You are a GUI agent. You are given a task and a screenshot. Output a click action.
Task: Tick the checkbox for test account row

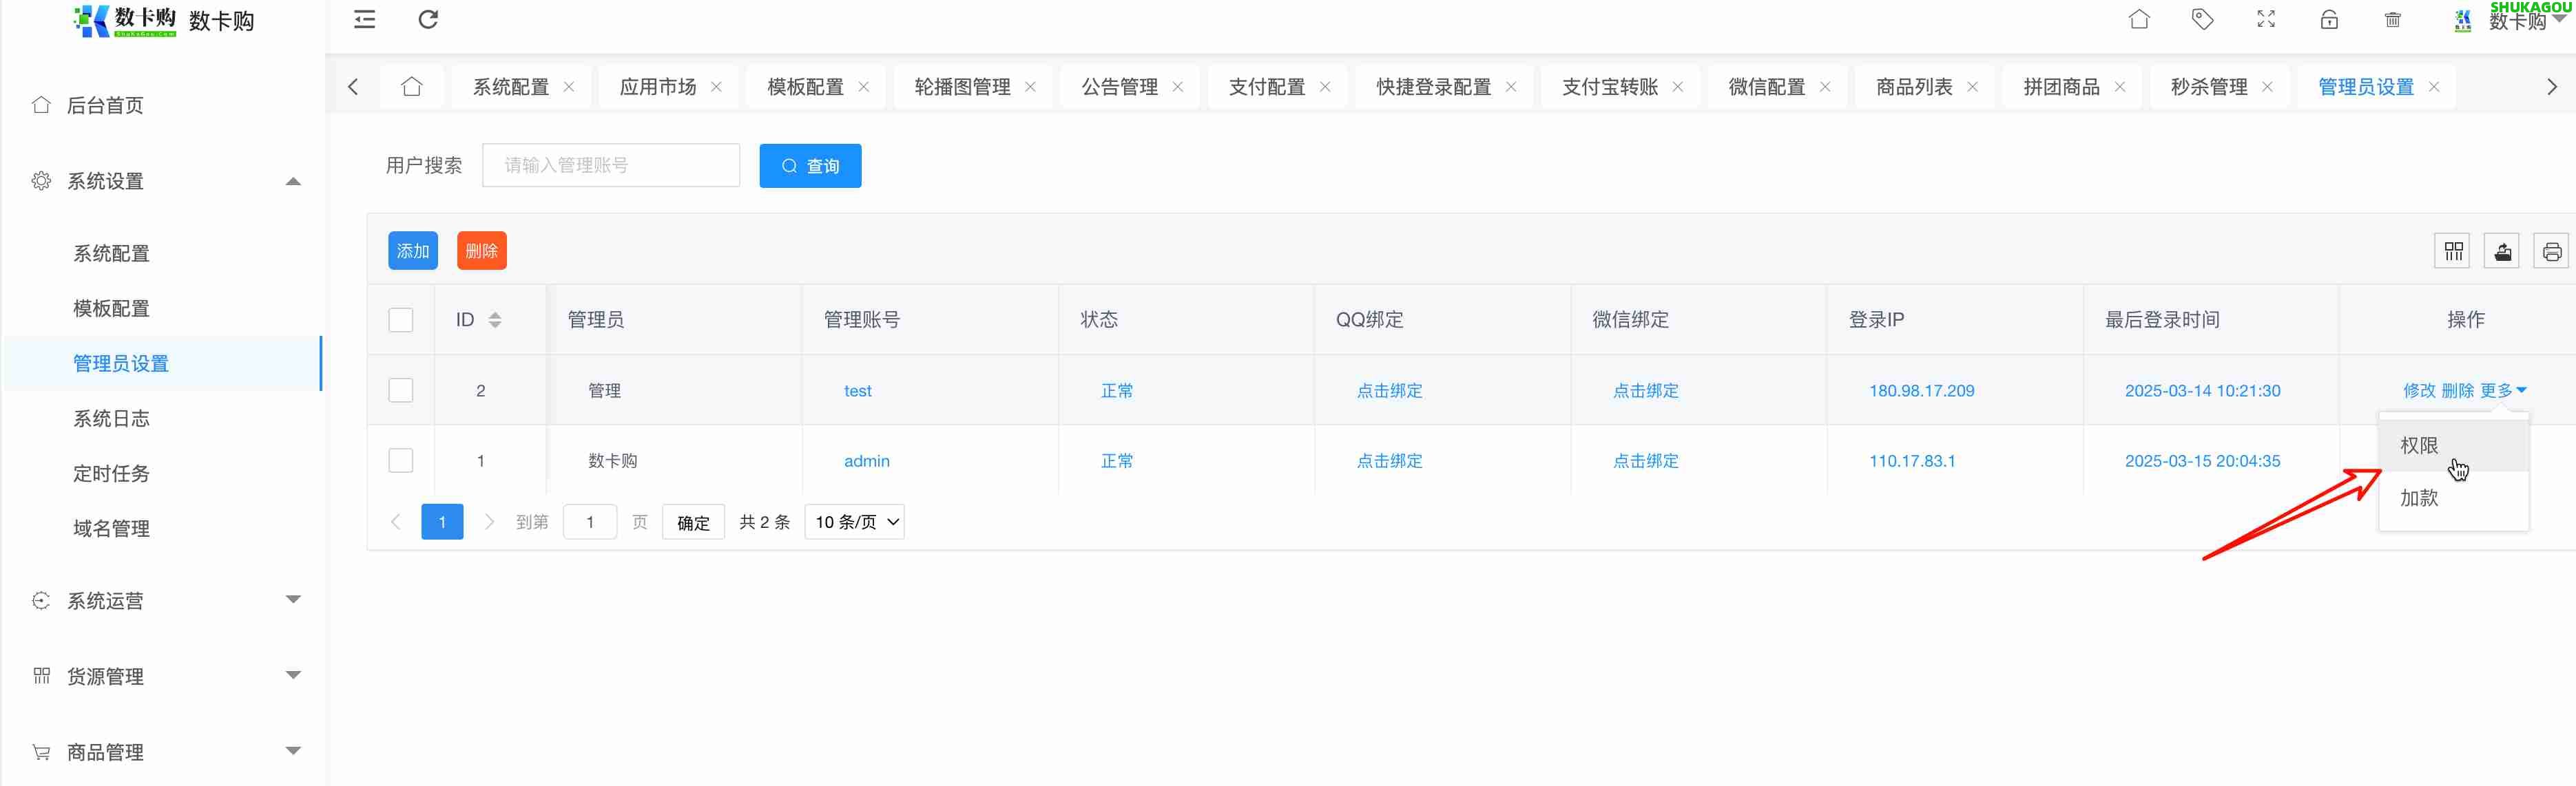401,390
